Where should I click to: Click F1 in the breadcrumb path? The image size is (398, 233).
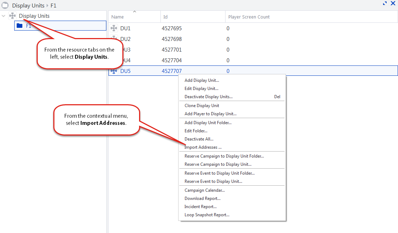(53, 6)
